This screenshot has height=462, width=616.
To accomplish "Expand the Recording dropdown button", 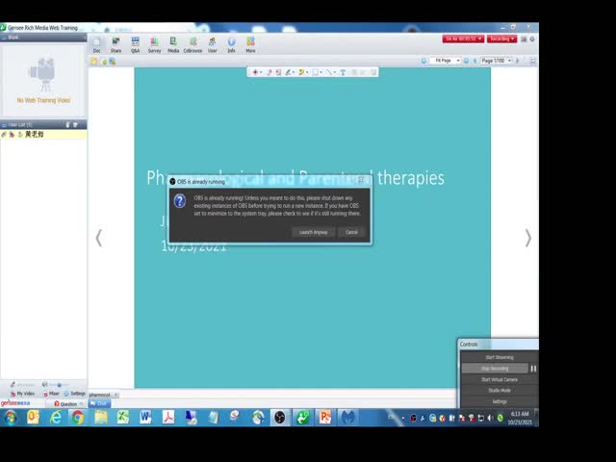I will pyautogui.click(x=501, y=38).
